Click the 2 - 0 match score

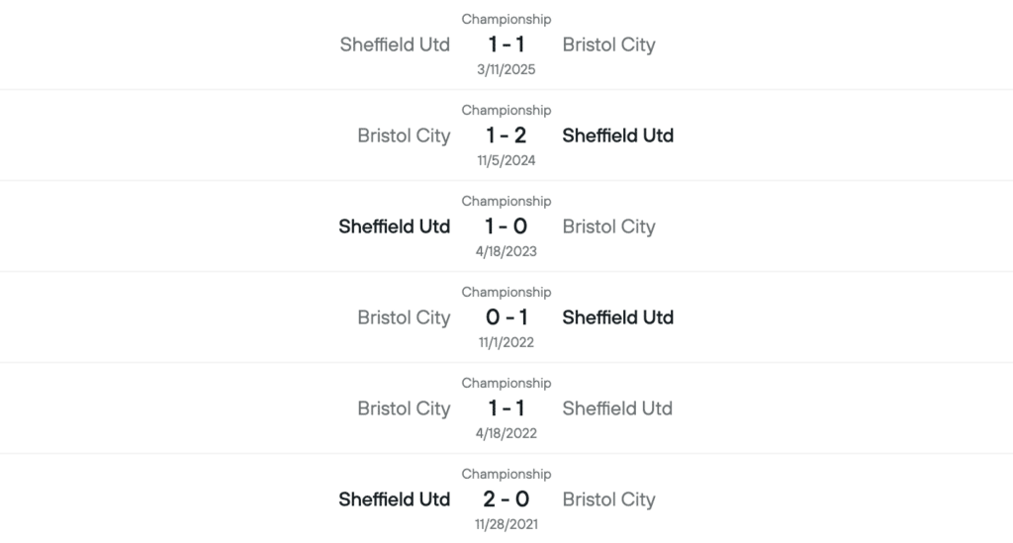(x=506, y=499)
